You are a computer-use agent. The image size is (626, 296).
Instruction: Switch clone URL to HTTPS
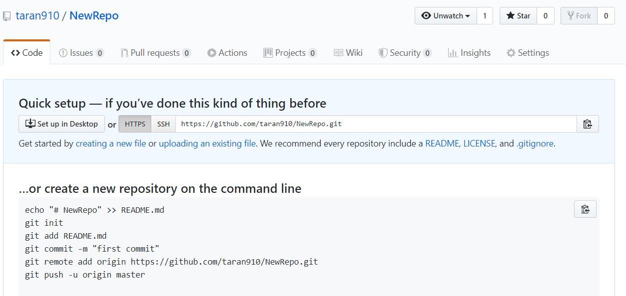click(x=135, y=124)
